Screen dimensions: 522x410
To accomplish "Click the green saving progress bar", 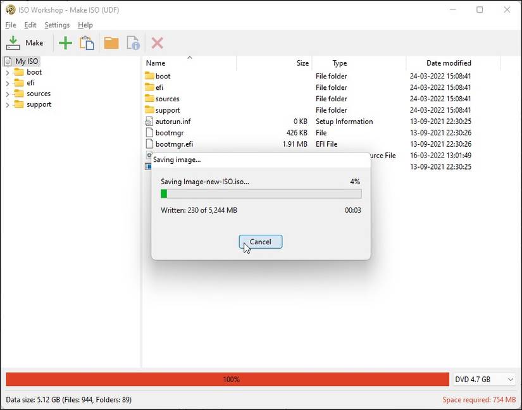I will [166, 194].
